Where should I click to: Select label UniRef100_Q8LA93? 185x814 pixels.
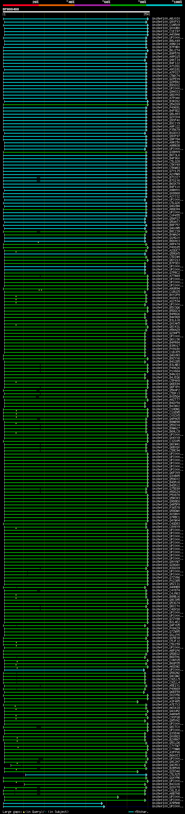[x=166, y=114]
